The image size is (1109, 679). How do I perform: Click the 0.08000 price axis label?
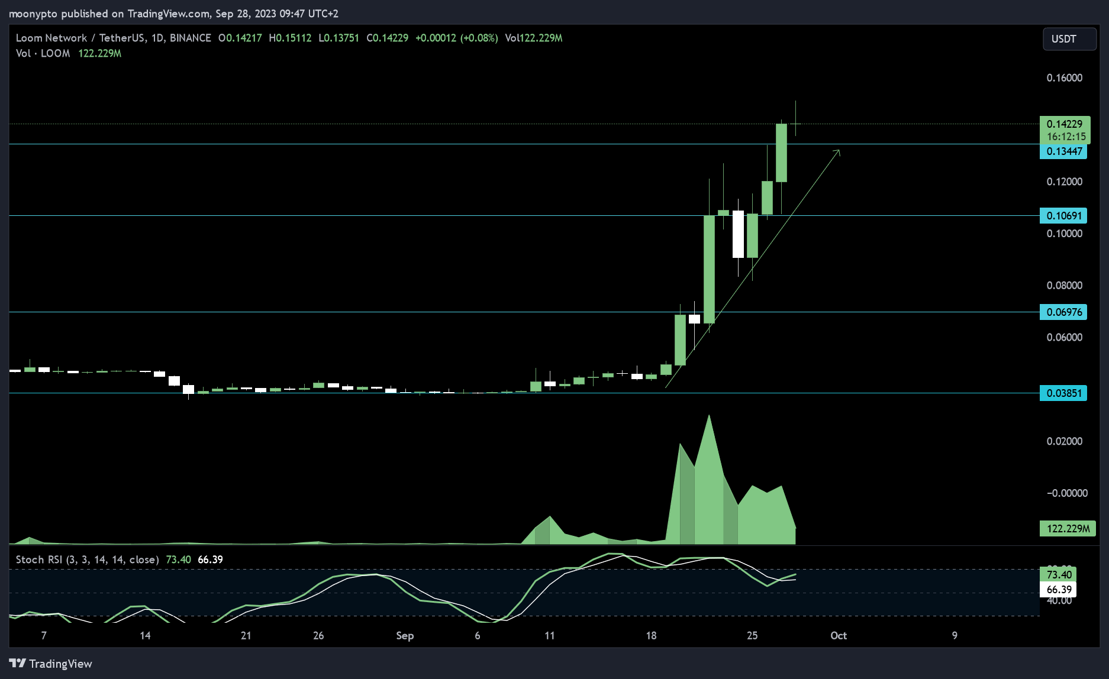1064,286
